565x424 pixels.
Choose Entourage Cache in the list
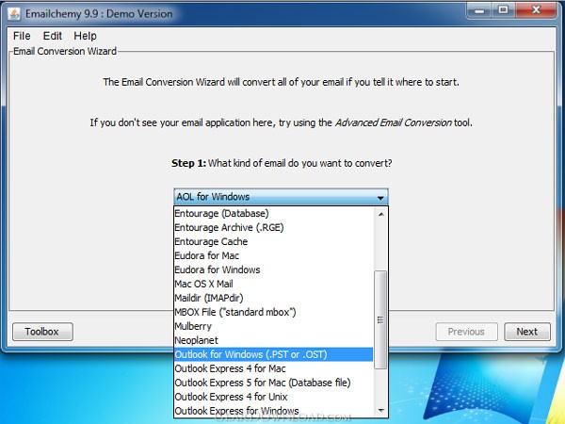(273, 241)
